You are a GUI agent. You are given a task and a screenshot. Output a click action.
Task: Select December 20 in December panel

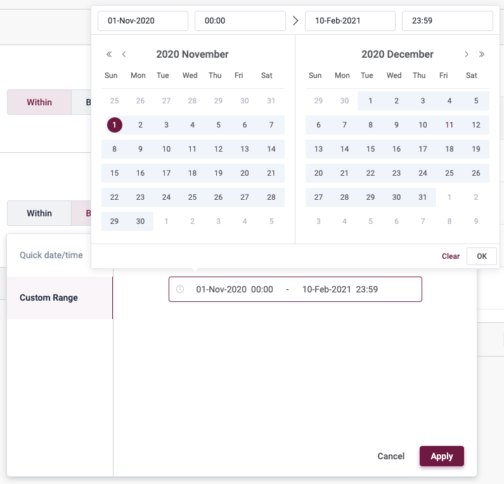click(x=318, y=173)
